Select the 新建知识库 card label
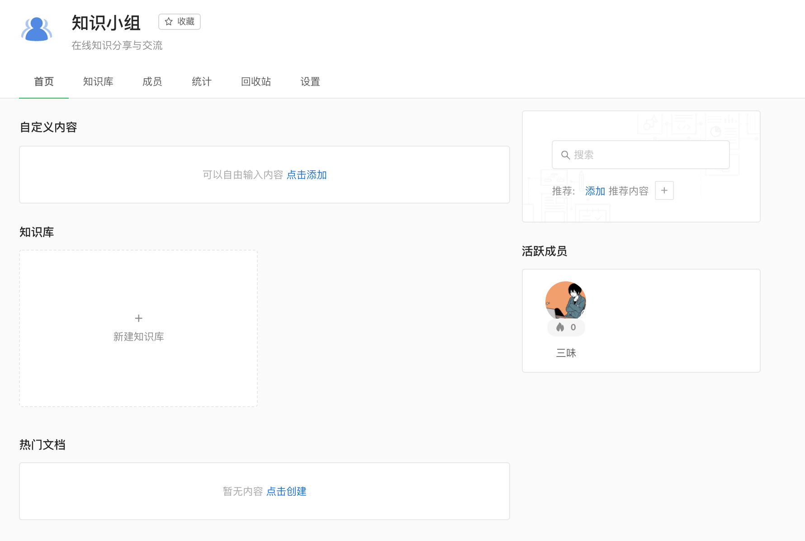The height and width of the screenshot is (541, 805). (139, 337)
